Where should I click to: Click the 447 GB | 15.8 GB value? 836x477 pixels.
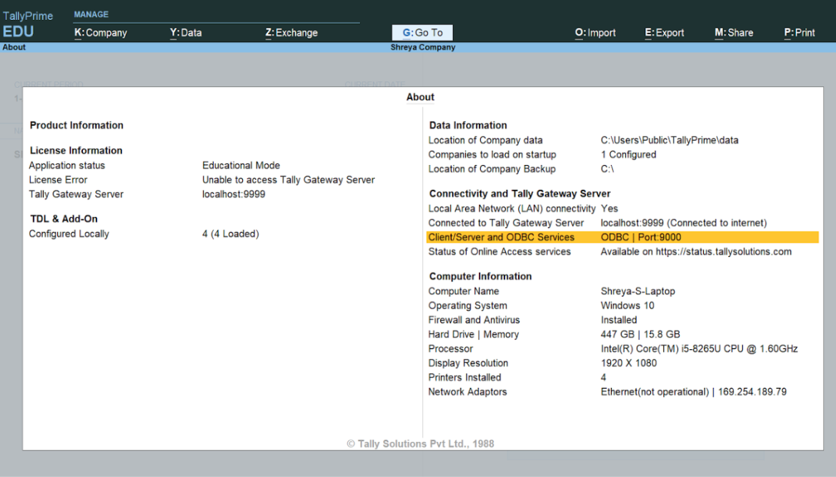point(640,334)
